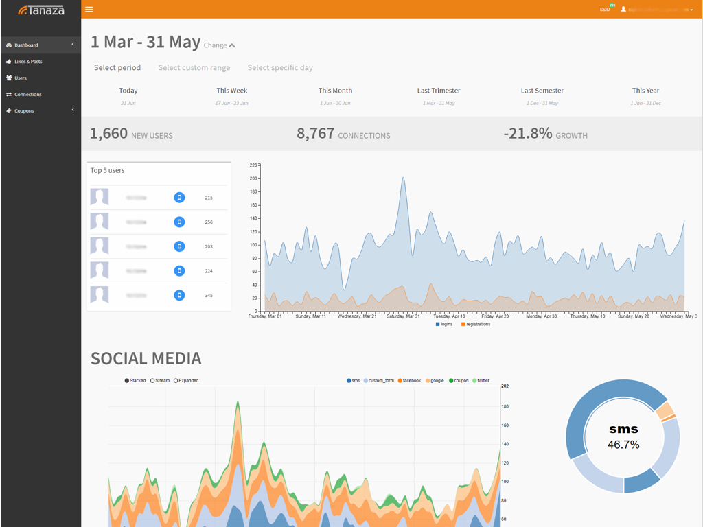
Task: Select the Stream chart mode
Action: click(152, 381)
